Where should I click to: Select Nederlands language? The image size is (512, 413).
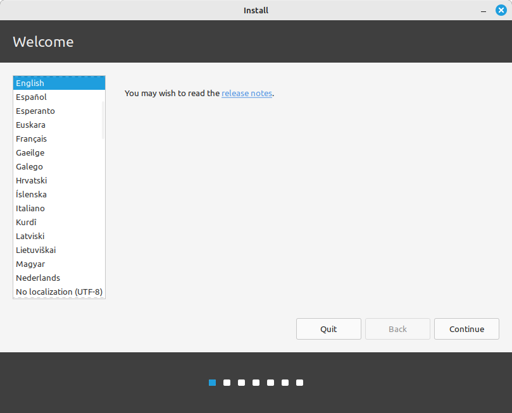click(x=59, y=278)
